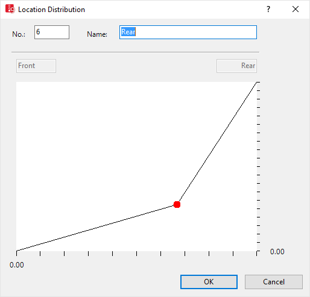Screen dimensions: 310x297
Task: Click the red app icon in title bar
Action: [x=10, y=9]
